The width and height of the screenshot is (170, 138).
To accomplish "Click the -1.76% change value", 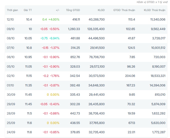I will [x=55, y=76].
